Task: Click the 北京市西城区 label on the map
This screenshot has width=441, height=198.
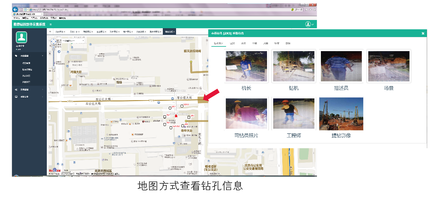Action: coord(103,171)
